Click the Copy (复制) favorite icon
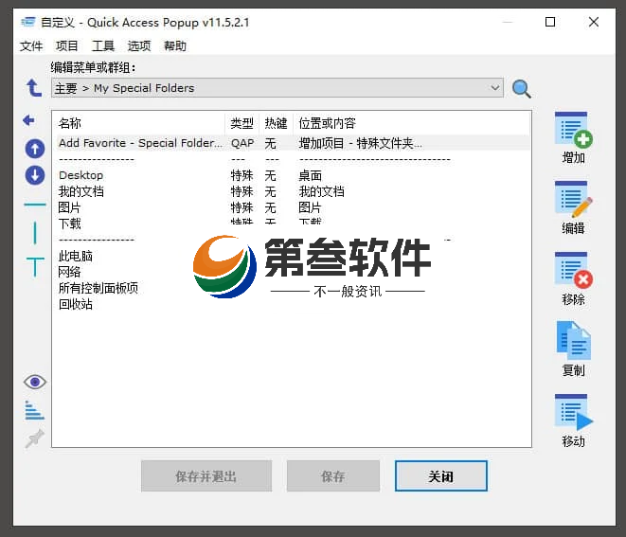 coord(573,342)
